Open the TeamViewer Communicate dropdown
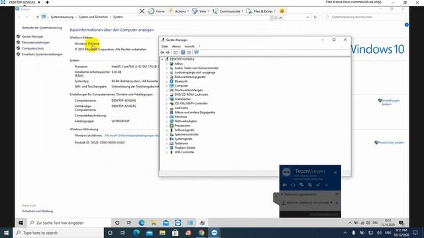This screenshot has height=238, width=424. 228,11
